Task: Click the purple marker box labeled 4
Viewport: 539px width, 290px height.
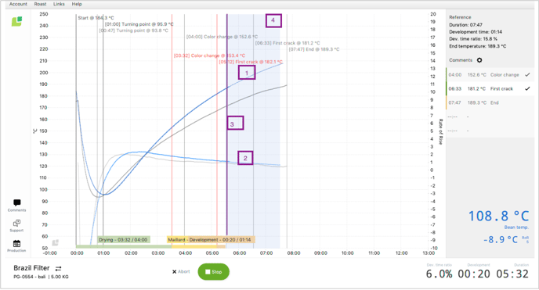Action: tap(273, 20)
